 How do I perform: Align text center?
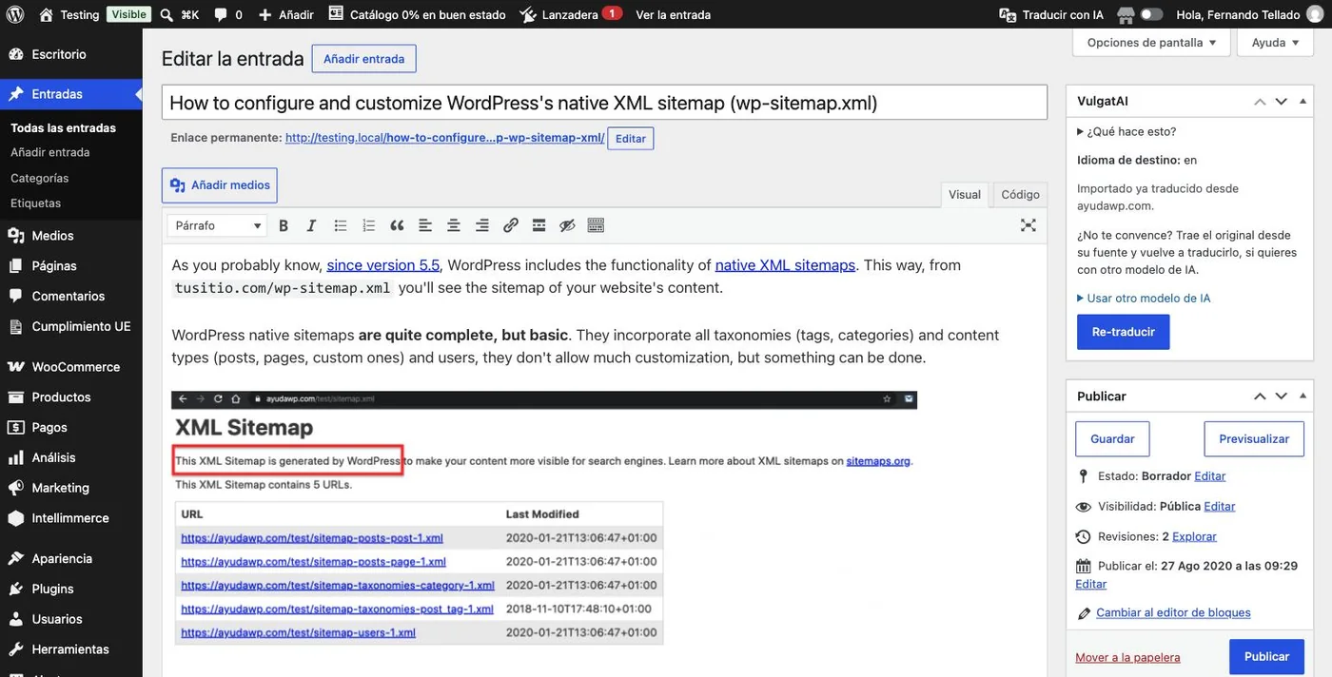454,225
